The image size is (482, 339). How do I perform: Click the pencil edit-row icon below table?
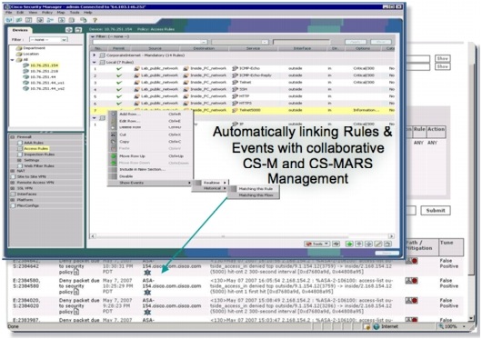pos(378,244)
